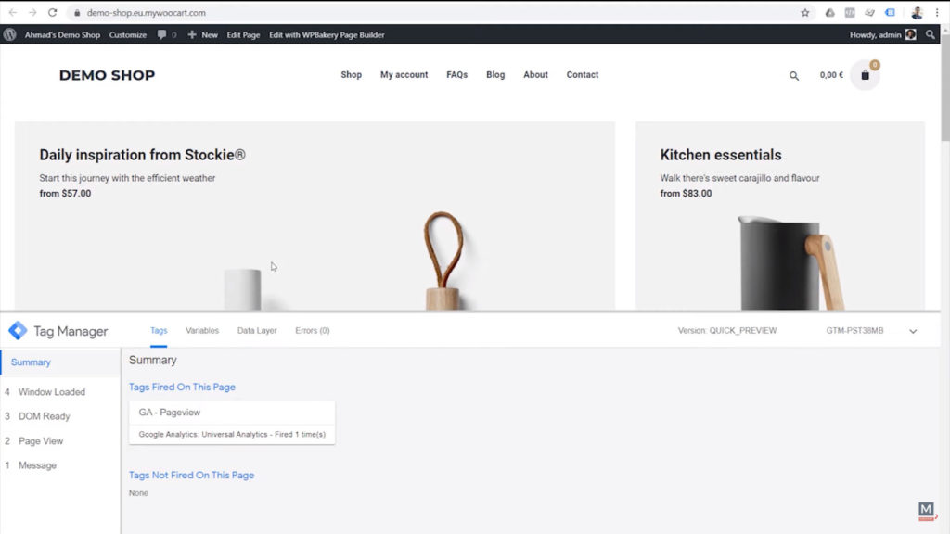The height and width of the screenshot is (534, 950).
Task: Click the admin search icon in toolbar
Action: pyautogui.click(x=931, y=33)
